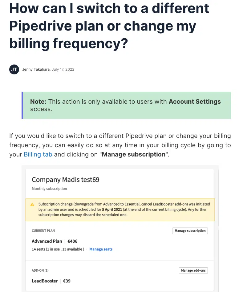This screenshot has width=239, height=292.
Task: Open the Manage seats link
Action: 101,249
